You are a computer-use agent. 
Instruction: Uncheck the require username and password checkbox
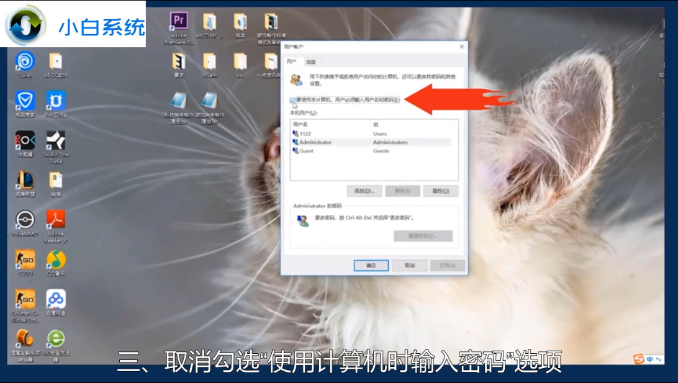[x=293, y=100]
